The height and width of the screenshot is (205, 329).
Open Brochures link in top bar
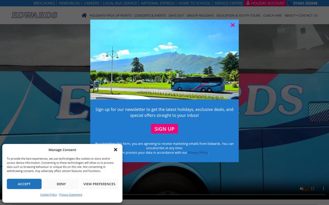pyautogui.click(x=44, y=3)
